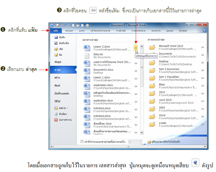
Task: Open Word Help question mark icon
Action: point(204,31)
